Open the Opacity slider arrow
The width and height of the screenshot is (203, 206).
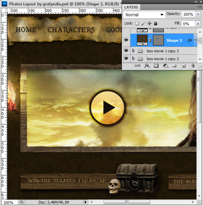coord(198,14)
